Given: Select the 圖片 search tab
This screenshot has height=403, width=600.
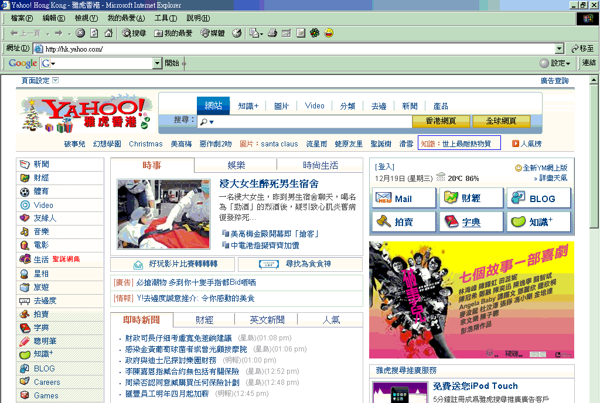Looking at the screenshot, I should (282, 106).
